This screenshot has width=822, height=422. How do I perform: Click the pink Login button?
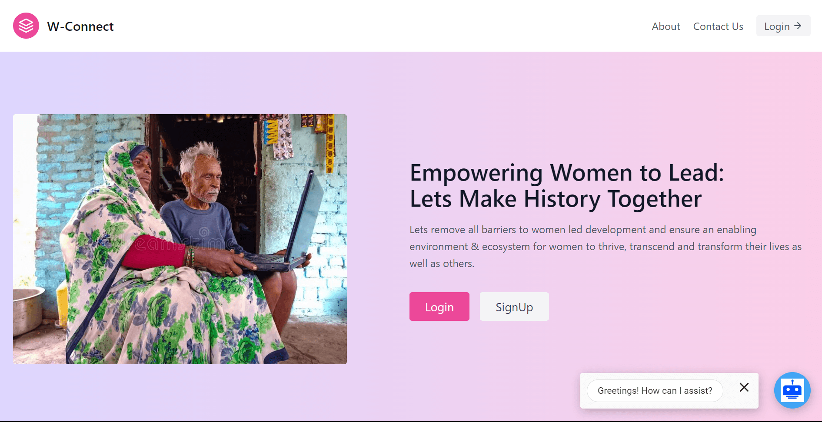click(439, 307)
